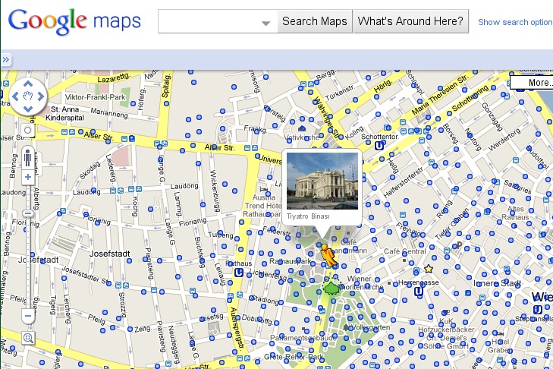Open the search box dropdown arrow
This screenshot has width=553, height=369.
click(x=266, y=23)
